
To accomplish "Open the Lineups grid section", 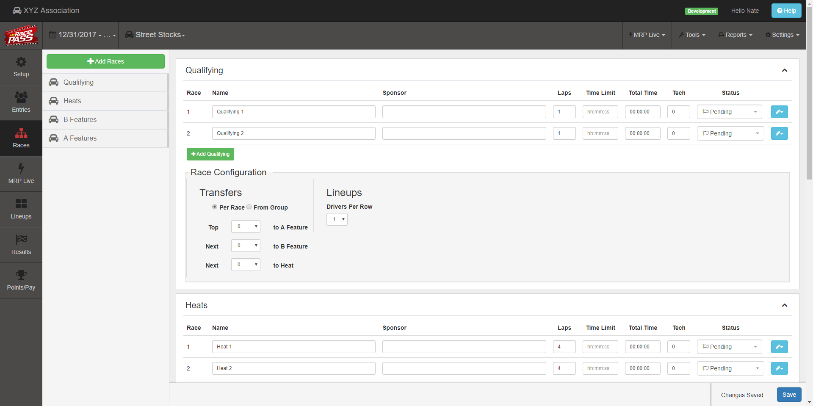I will click(21, 210).
